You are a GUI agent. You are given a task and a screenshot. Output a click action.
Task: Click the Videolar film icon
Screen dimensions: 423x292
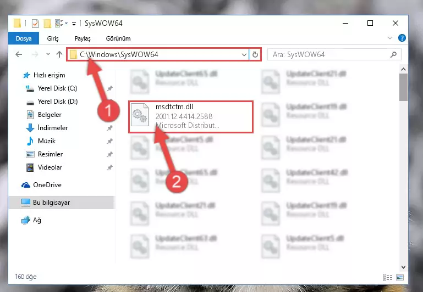[x=30, y=167]
